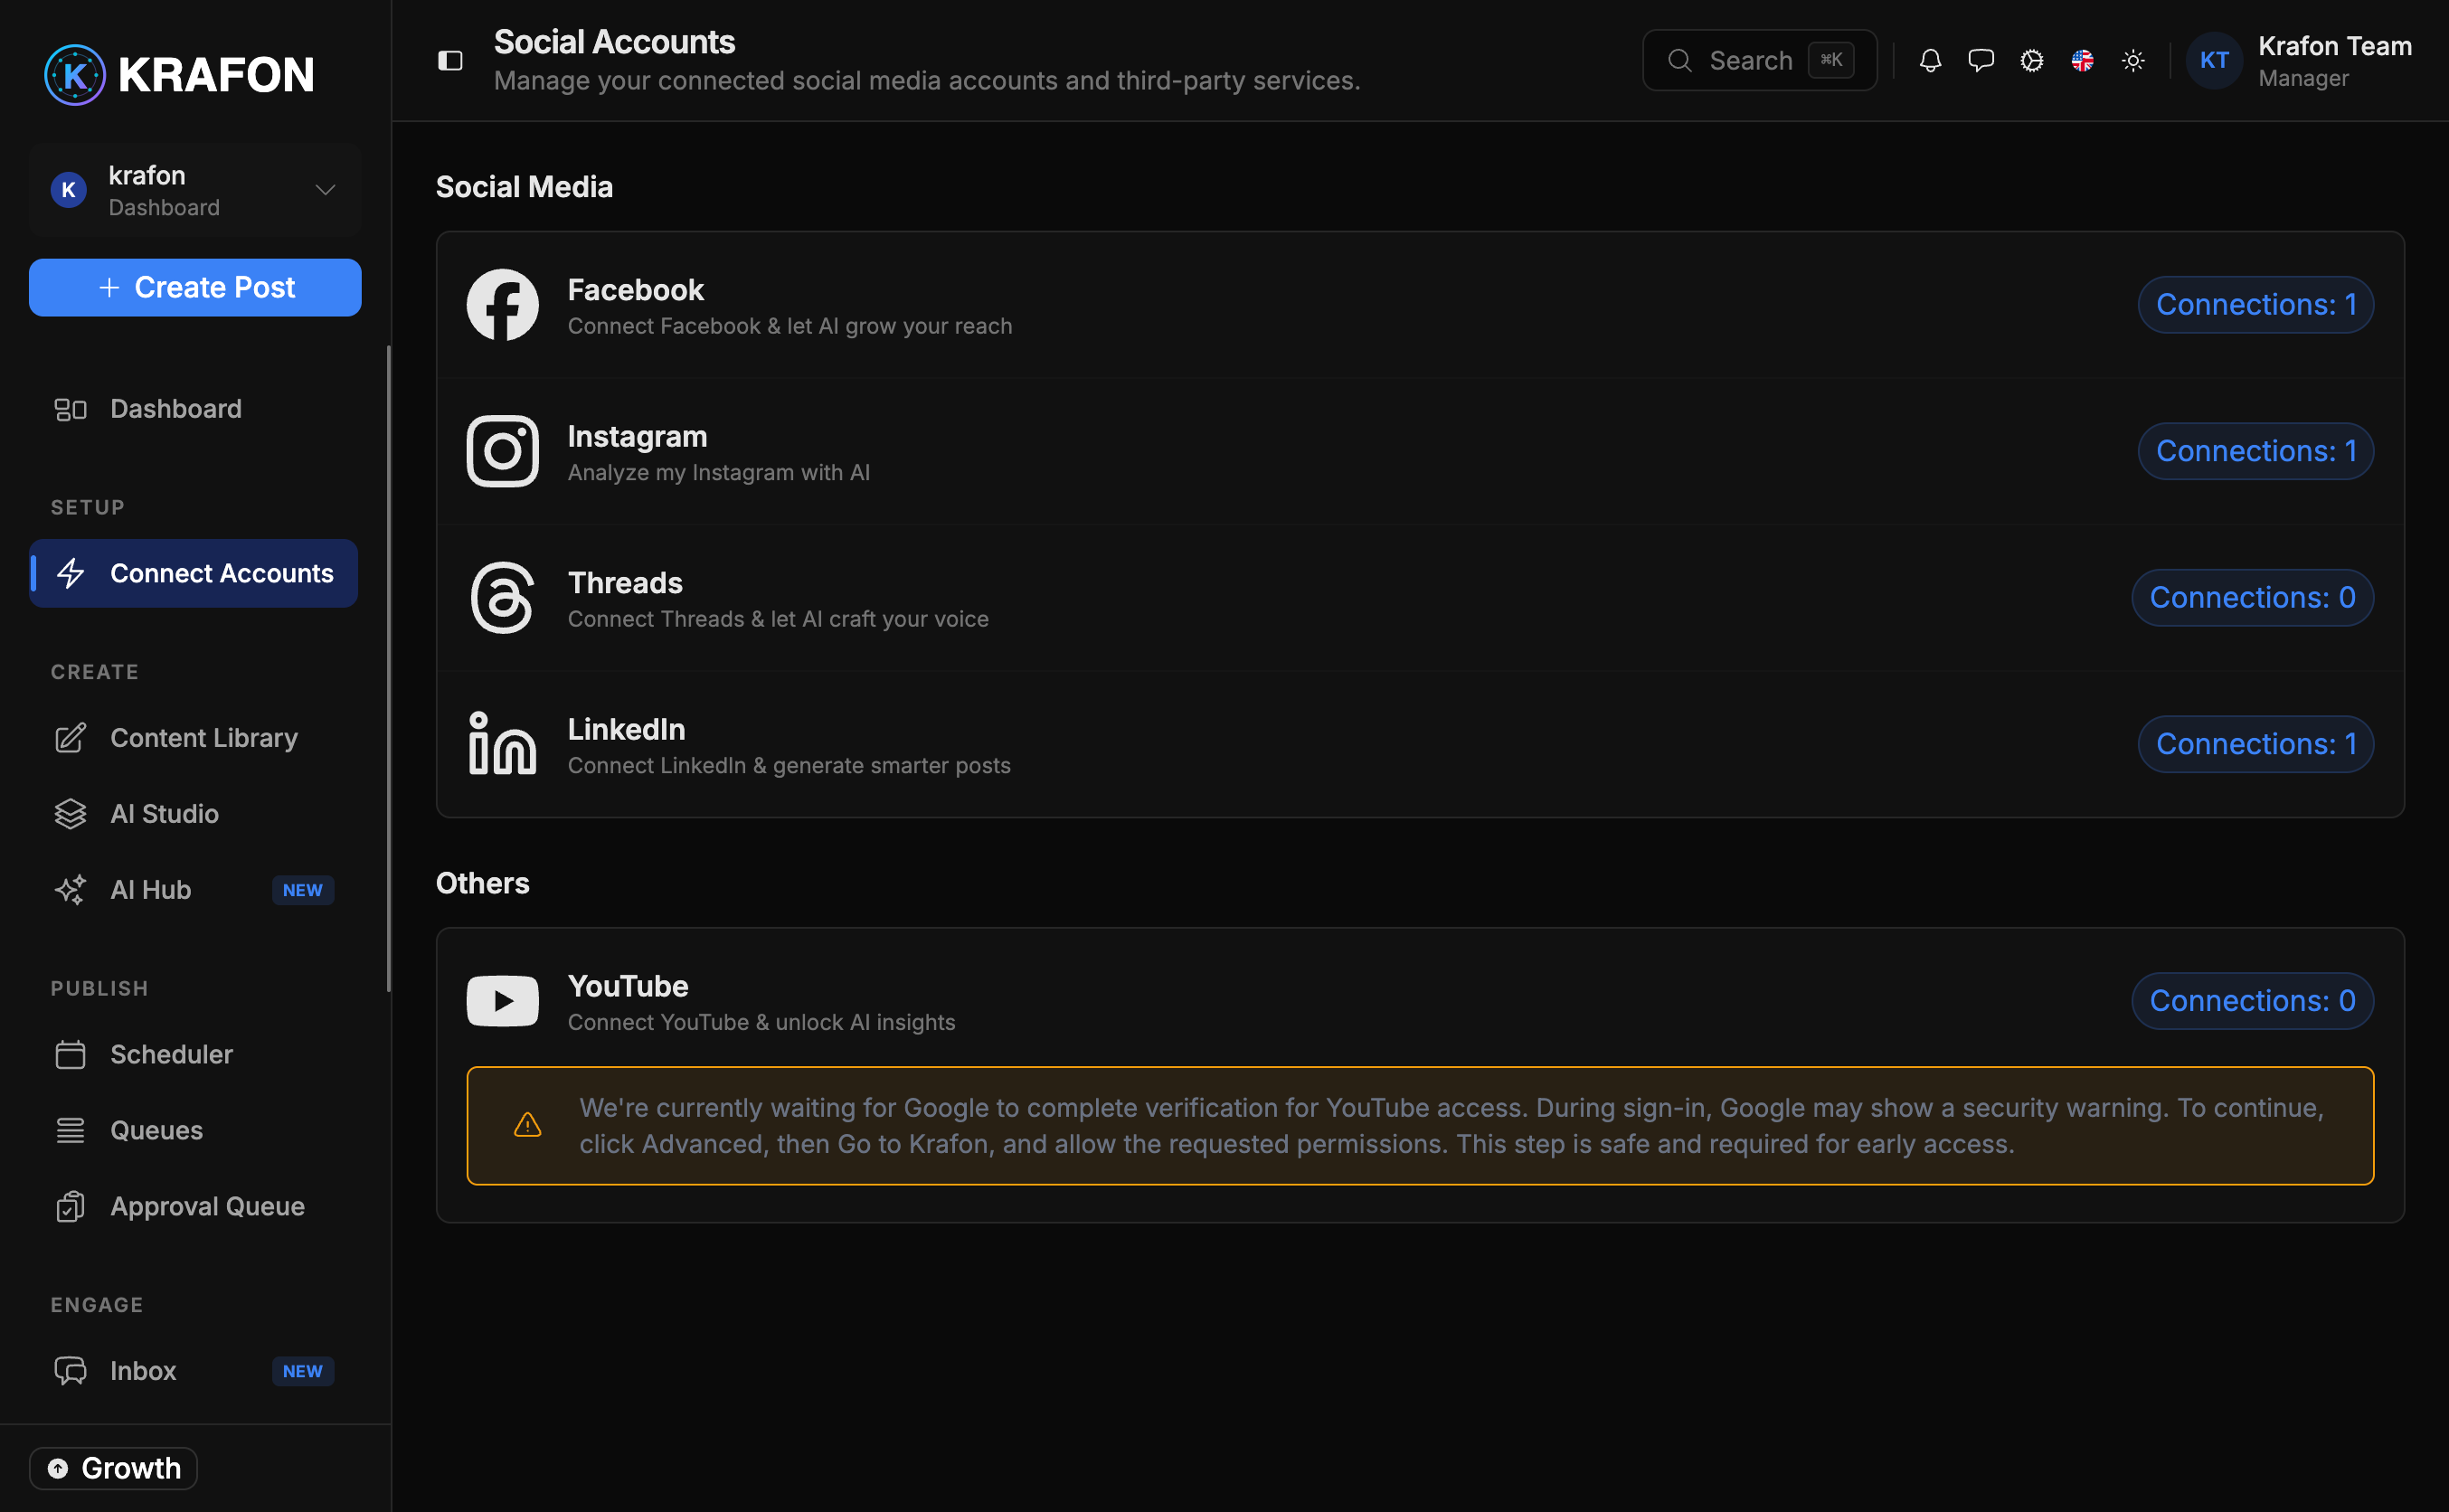Click Threads Connections: 0 badge

pyautogui.click(x=2253, y=598)
